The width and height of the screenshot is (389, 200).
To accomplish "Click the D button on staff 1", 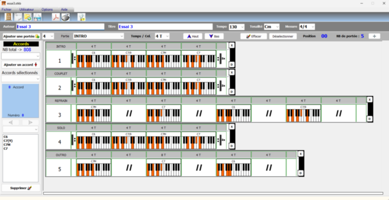I will [231, 65].
